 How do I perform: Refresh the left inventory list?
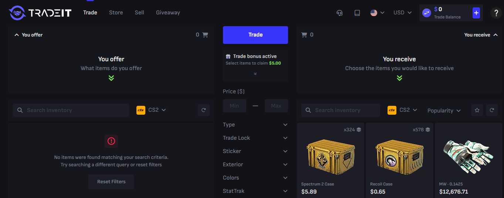(203, 110)
